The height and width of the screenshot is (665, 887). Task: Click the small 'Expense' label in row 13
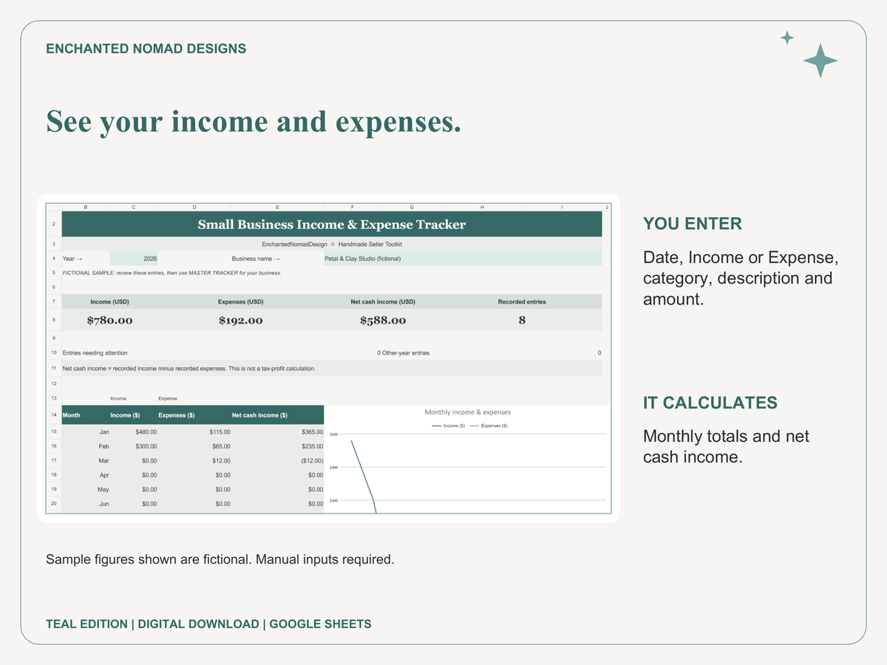tap(168, 398)
